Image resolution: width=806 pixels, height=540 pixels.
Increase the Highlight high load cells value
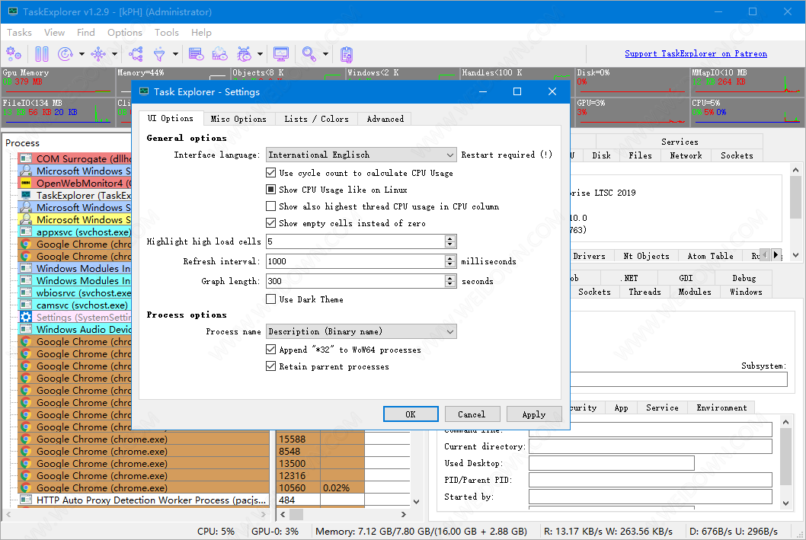point(450,238)
